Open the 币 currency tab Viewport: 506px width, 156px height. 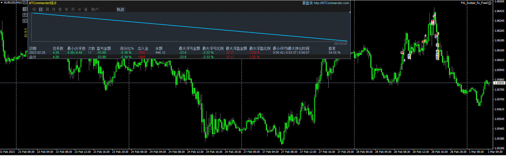[73, 9]
